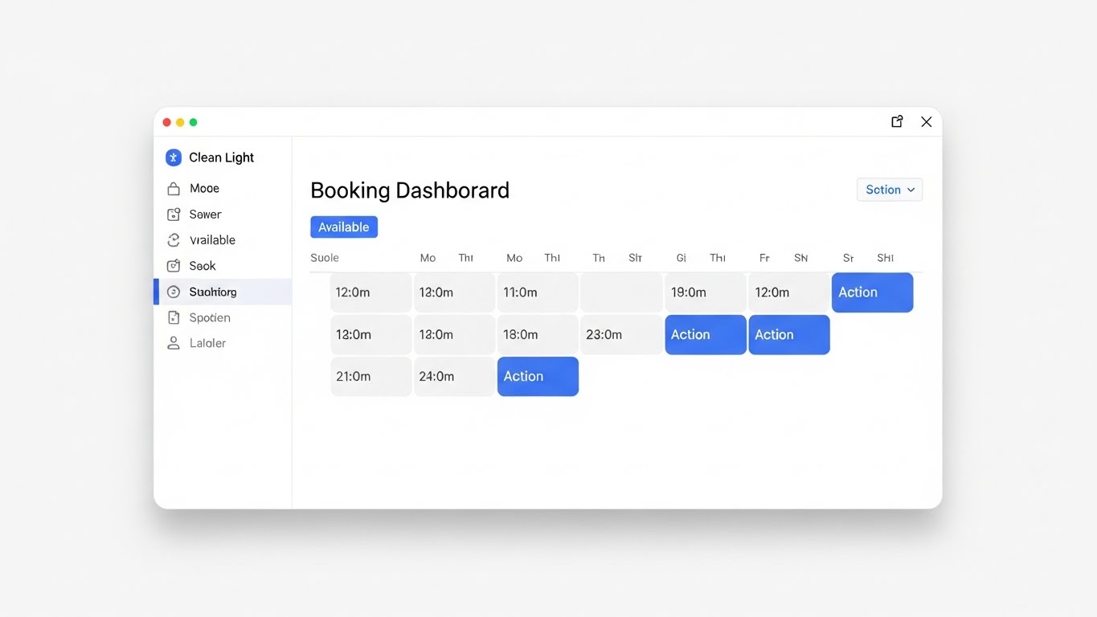Click the refresh icon next to Vrailable

coord(173,239)
